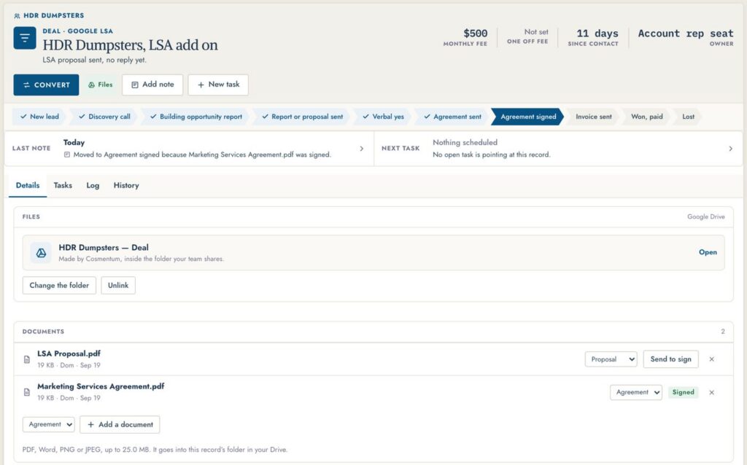This screenshot has width=747, height=465.
Task: Move the deal to Invoice sent stage
Action: click(594, 117)
